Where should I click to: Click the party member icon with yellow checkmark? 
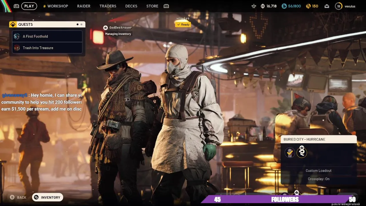[290, 152]
